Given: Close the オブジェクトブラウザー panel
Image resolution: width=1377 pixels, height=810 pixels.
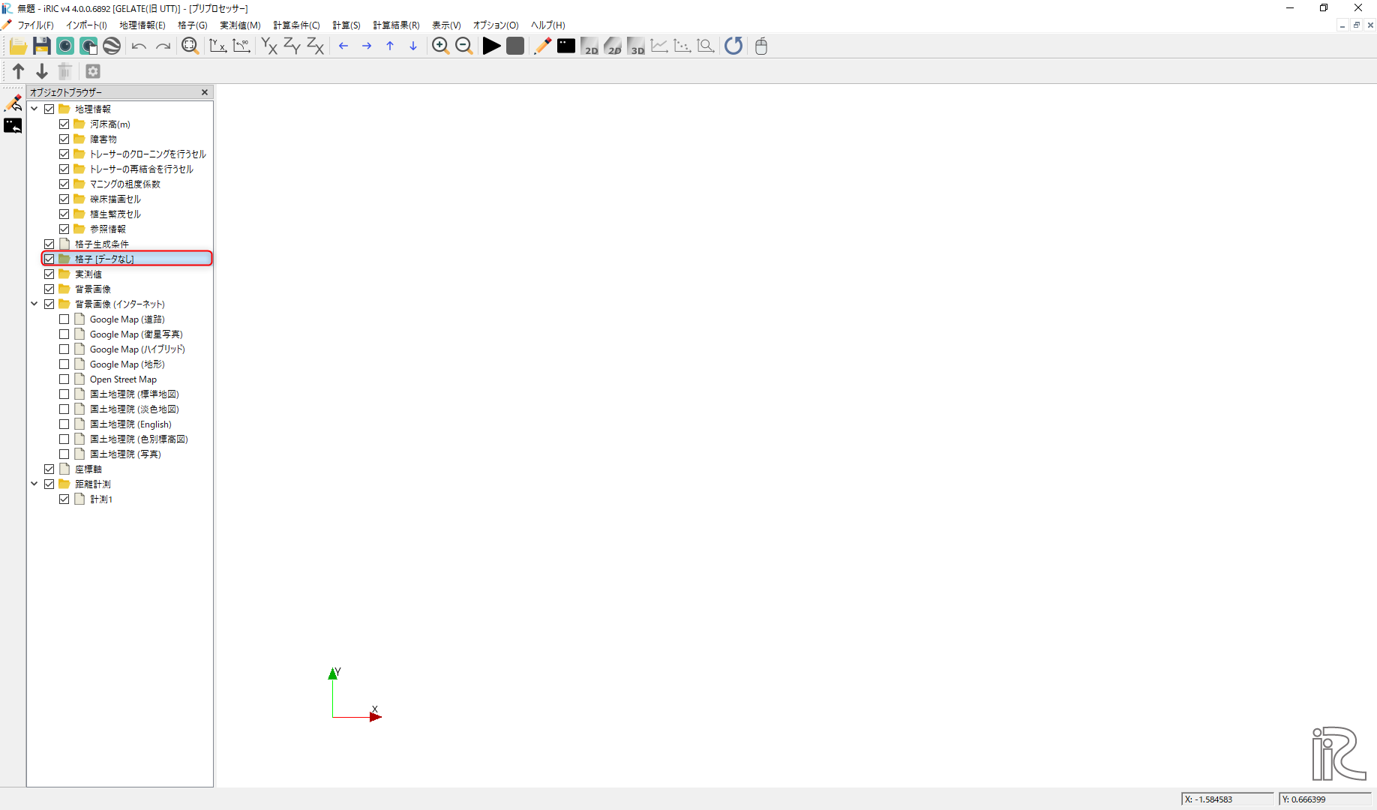Looking at the screenshot, I should coord(205,92).
